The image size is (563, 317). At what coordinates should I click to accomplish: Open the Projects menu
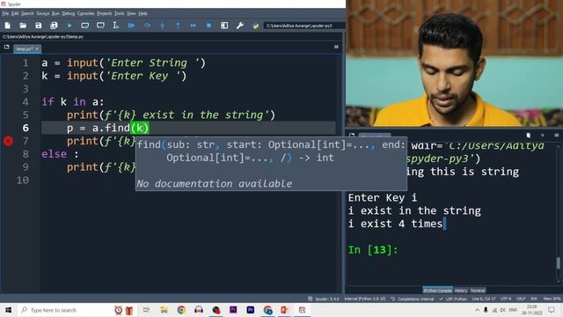click(105, 14)
